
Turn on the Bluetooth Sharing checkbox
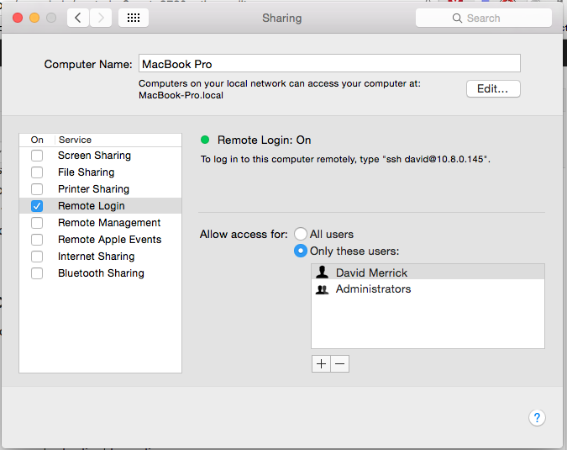pyautogui.click(x=37, y=273)
